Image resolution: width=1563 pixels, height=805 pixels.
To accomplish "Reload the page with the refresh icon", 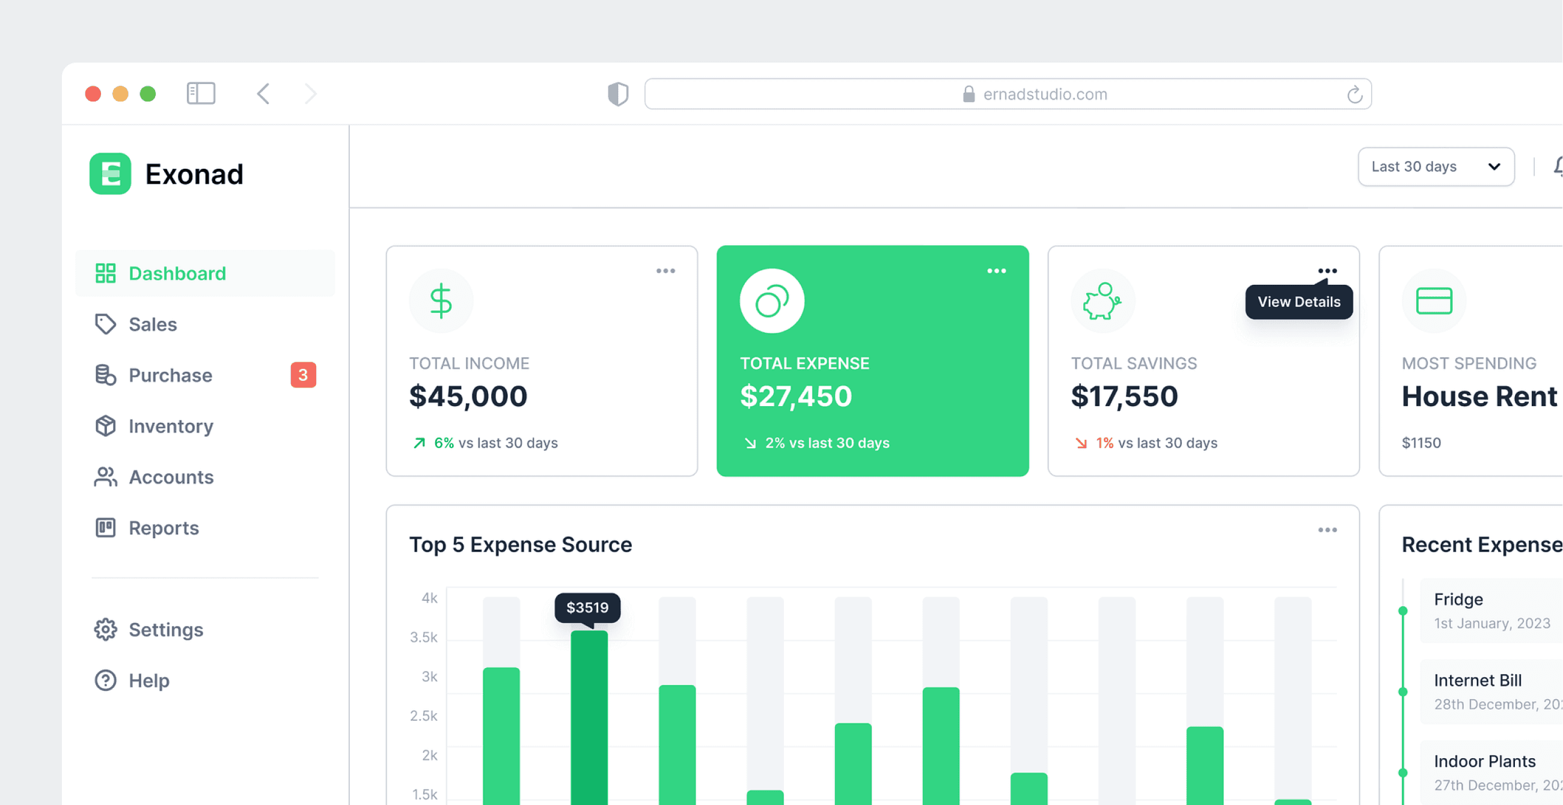I will 1355,94.
